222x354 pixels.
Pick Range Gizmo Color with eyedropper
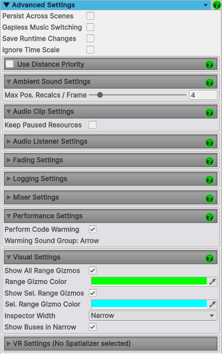[212, 282]
